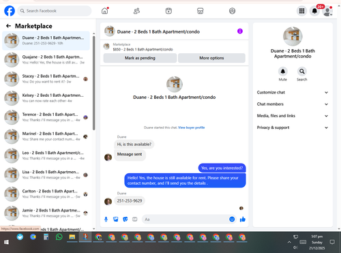Open the notifications bell icon

[314, 11]
